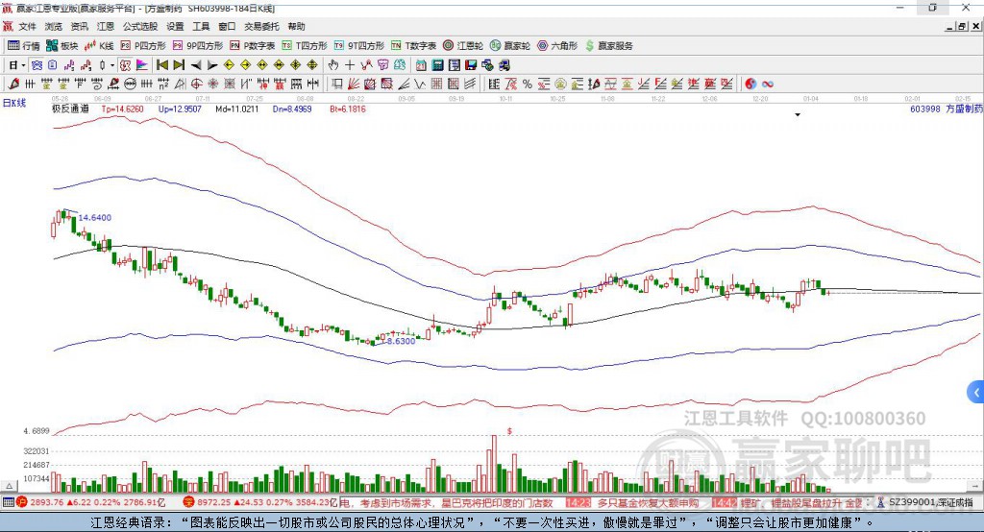Jump to first bar with |◀ icon
This screenshot has width=984, height=532.
162,65
